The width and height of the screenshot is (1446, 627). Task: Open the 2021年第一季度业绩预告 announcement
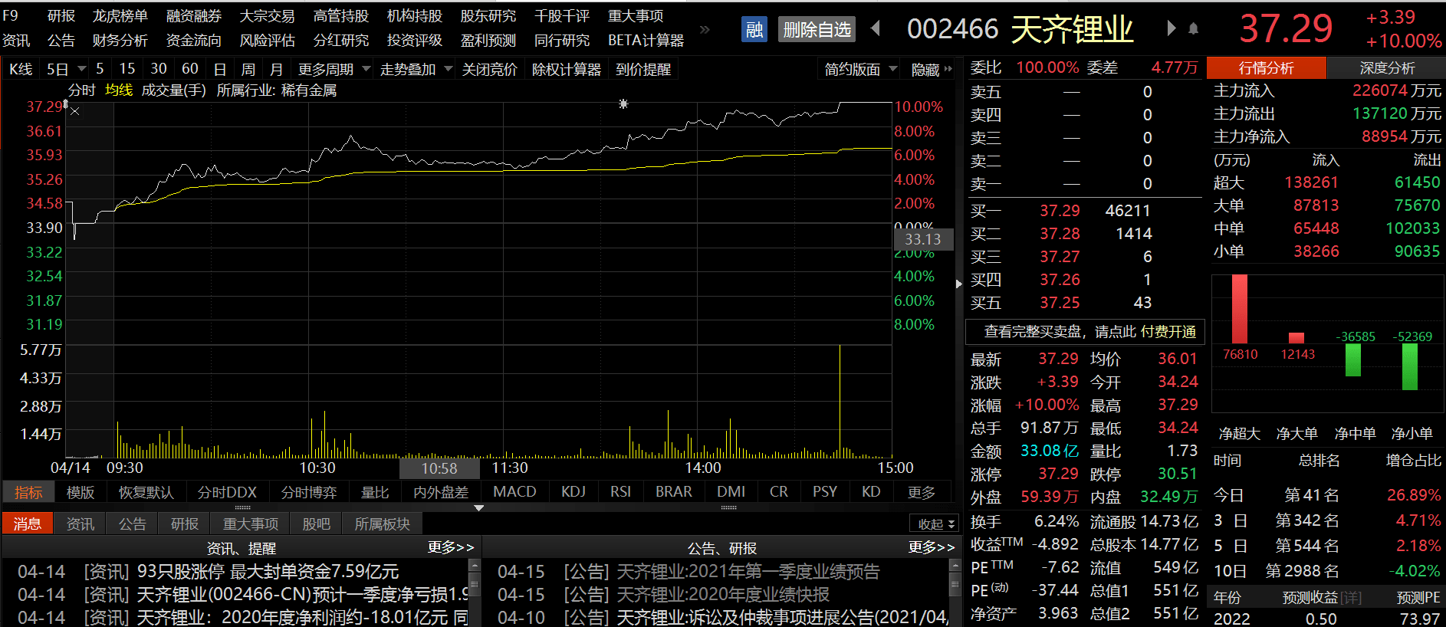point(748,572)
